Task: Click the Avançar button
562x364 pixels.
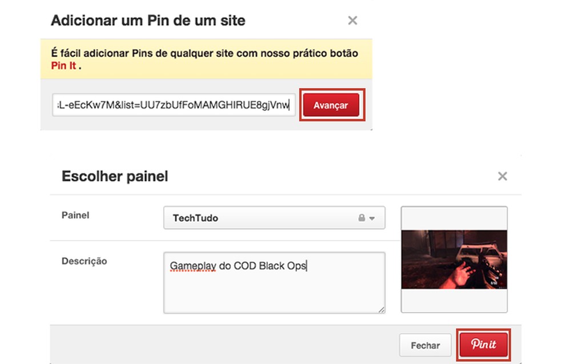Action: 331,105
